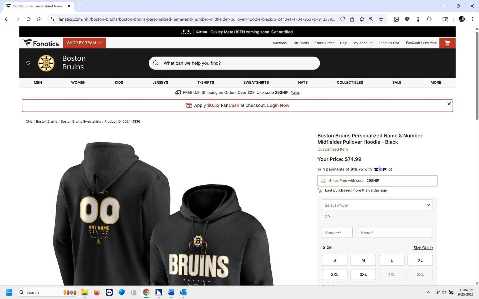Open Chrome extensions puzzle icon
Viewport: 479px width, 299px height.
click(429, 19)
